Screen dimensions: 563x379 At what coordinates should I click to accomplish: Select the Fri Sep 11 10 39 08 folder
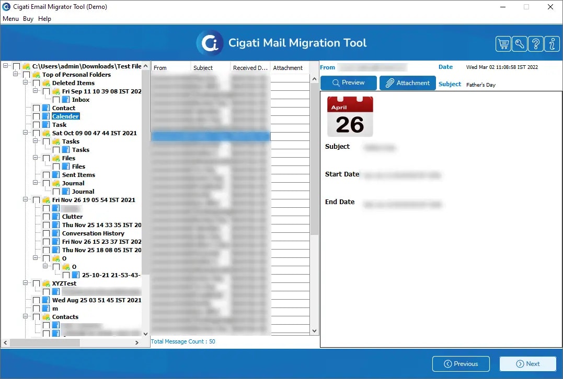(101, 91)
